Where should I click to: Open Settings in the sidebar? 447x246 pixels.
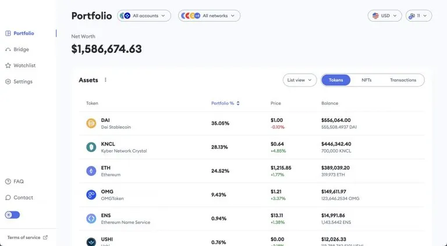(x=19, y=82)
